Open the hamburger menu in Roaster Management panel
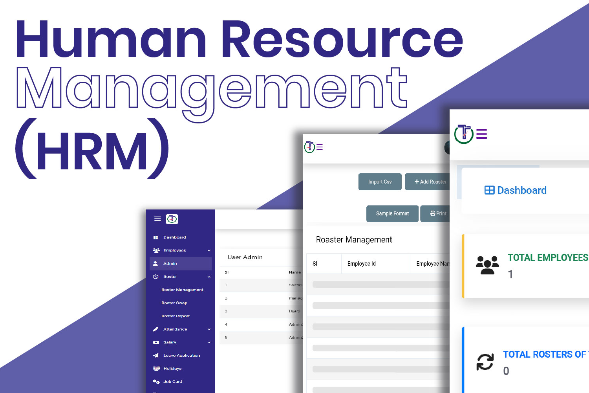The width and height of the screenshot is (589, 393). [320, 147]
